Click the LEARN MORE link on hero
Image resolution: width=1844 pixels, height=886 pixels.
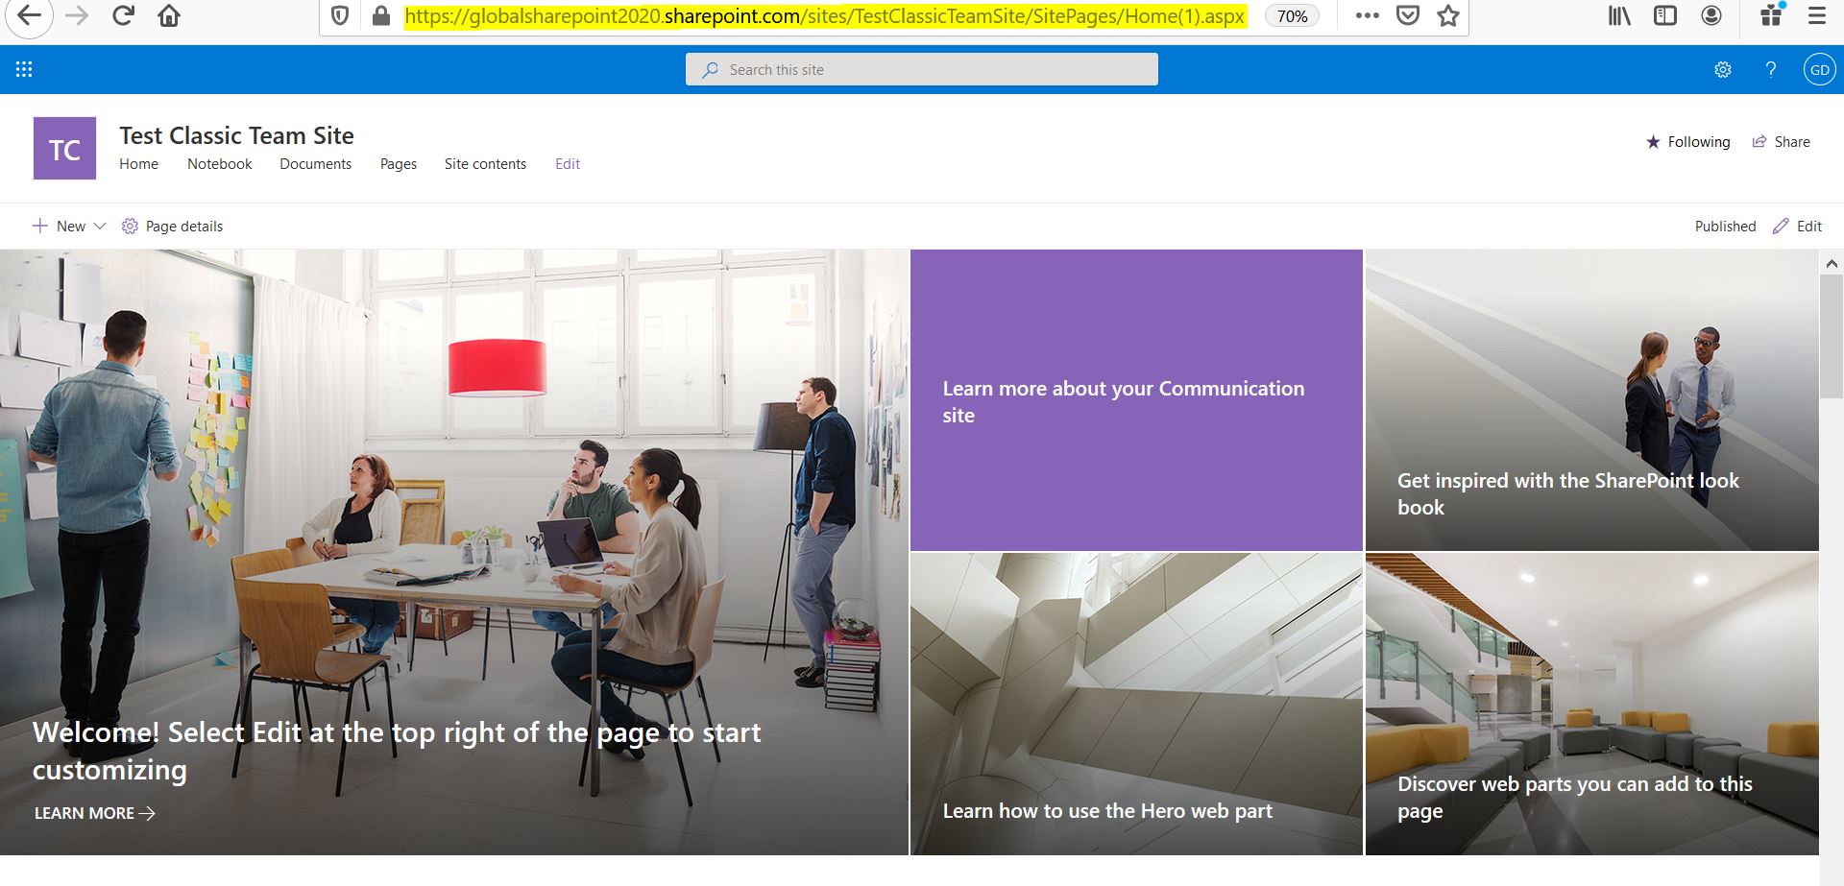coord(94,813)
